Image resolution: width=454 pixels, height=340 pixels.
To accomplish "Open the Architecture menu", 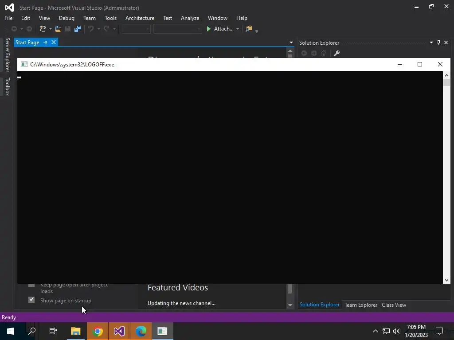I will [140, 18].
